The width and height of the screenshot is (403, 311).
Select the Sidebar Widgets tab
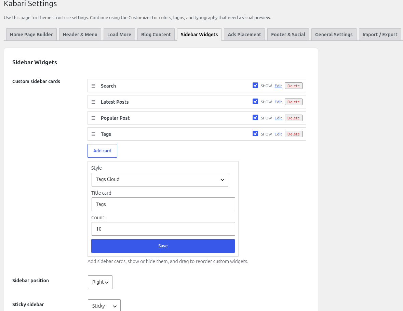[x=199, y=35]
